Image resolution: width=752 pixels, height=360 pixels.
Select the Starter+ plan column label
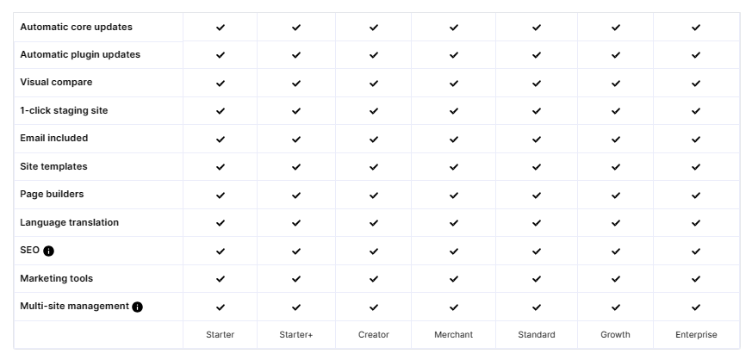coord(296,335)
